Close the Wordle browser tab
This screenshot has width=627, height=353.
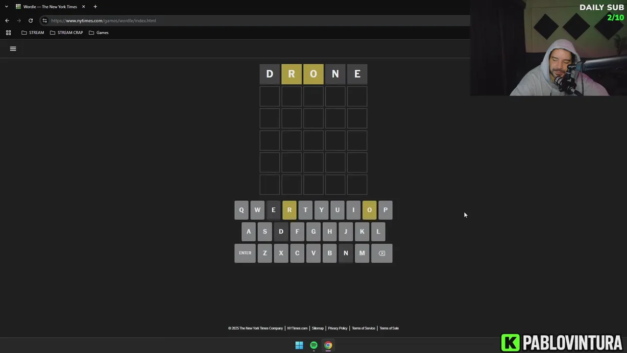(x=83, y=7)
